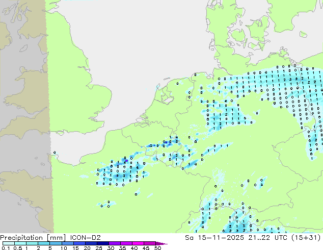Click the '(15+31)' forecast offset text
This screenshot has width=323, height=250.
coord(306,238)
